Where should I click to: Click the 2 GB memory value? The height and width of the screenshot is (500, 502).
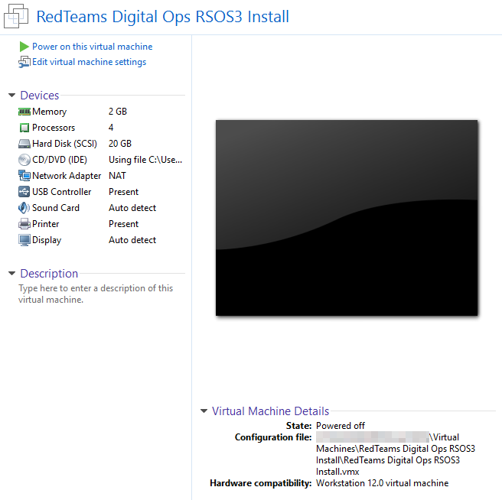point(118,112)
